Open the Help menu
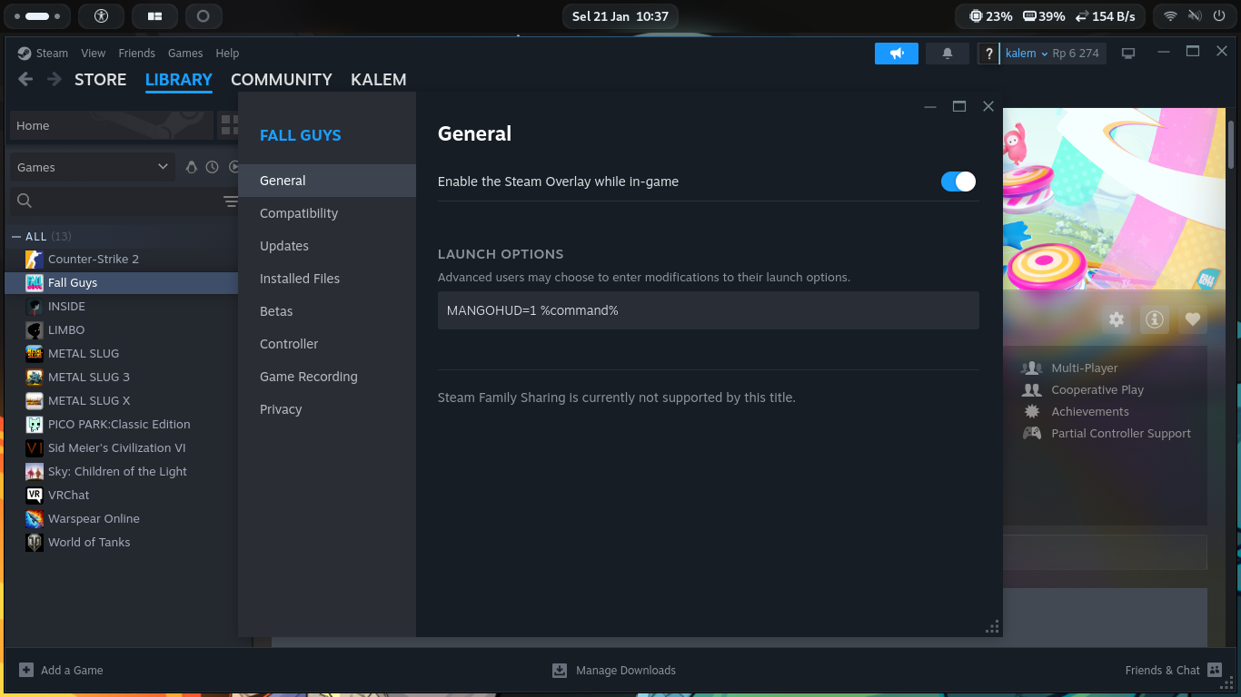The image size is (1241, 697). 227,54
